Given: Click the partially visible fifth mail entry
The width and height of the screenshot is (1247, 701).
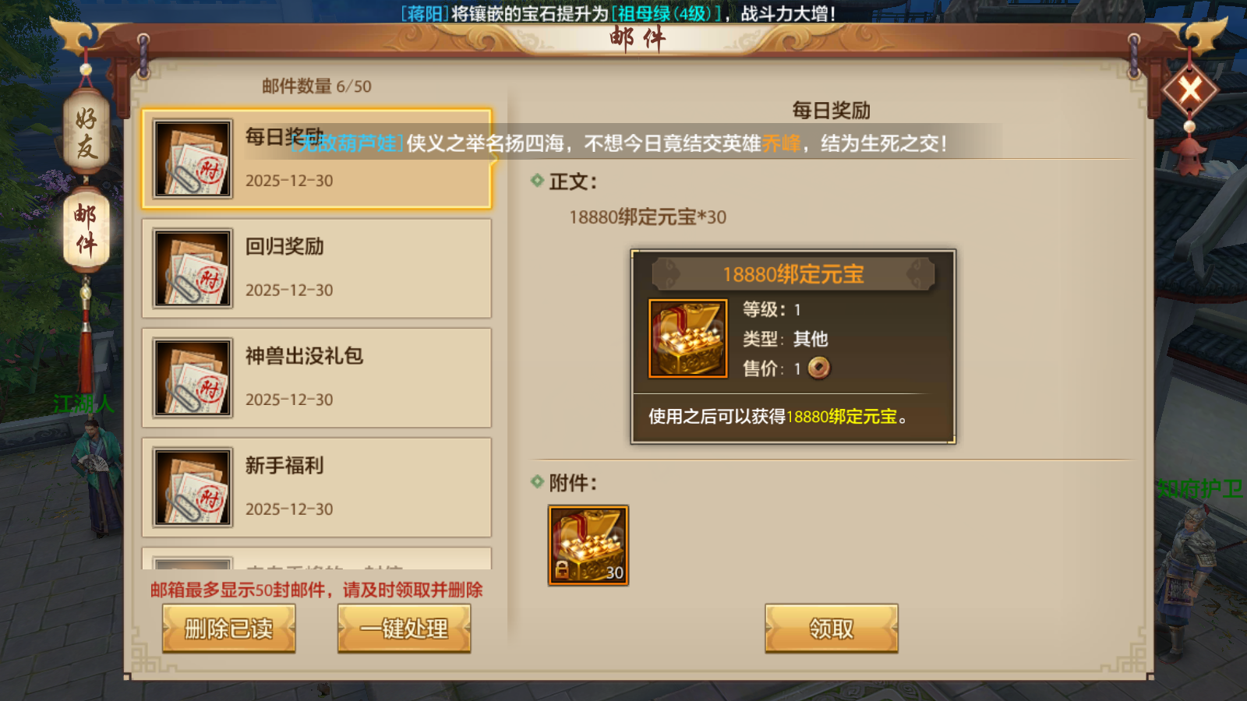Looking at the screenshot, I should coord(316,558).
